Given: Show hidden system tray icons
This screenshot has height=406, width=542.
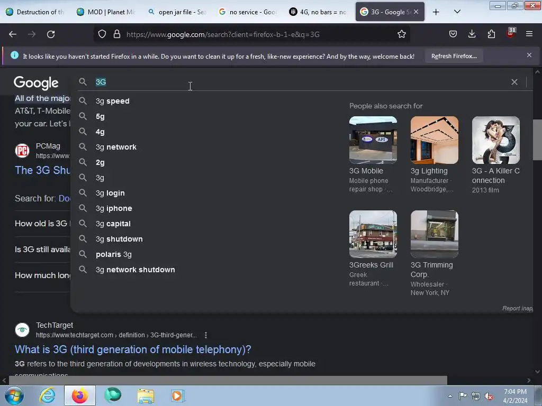Looking at the screenshot, I should point(450,396).
